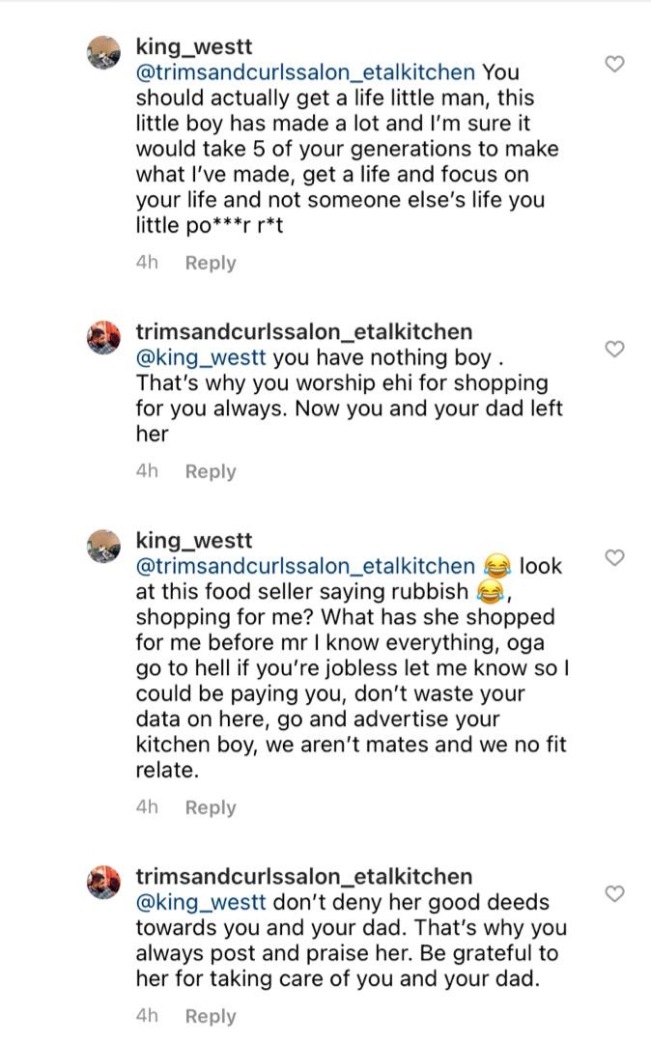Like king_westt's first comment with heart icon
Viewport: 651px width, 1043px height.
coord(613,64)
